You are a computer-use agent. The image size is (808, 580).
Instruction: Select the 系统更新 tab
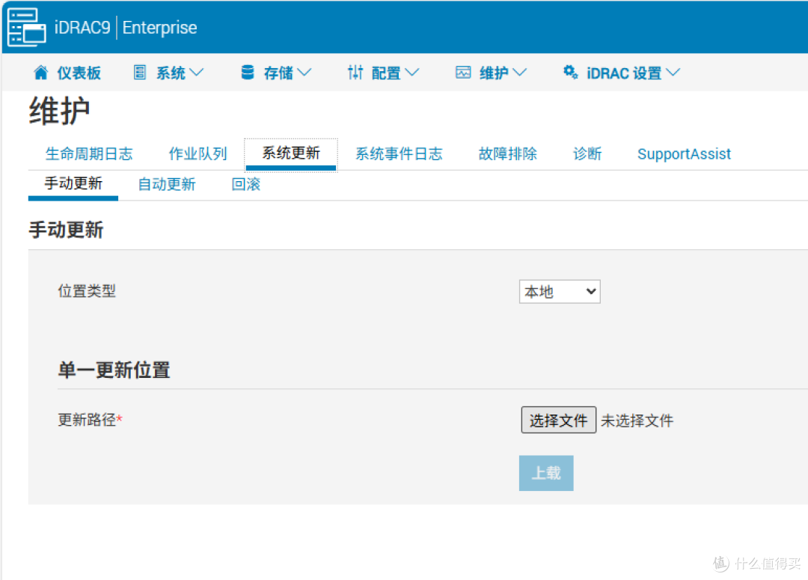[291, 153]
